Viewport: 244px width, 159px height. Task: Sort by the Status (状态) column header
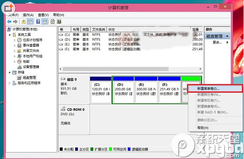149,29
